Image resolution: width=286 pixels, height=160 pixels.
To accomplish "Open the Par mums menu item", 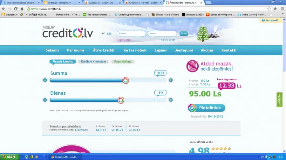I will click(x=76, y=50).
